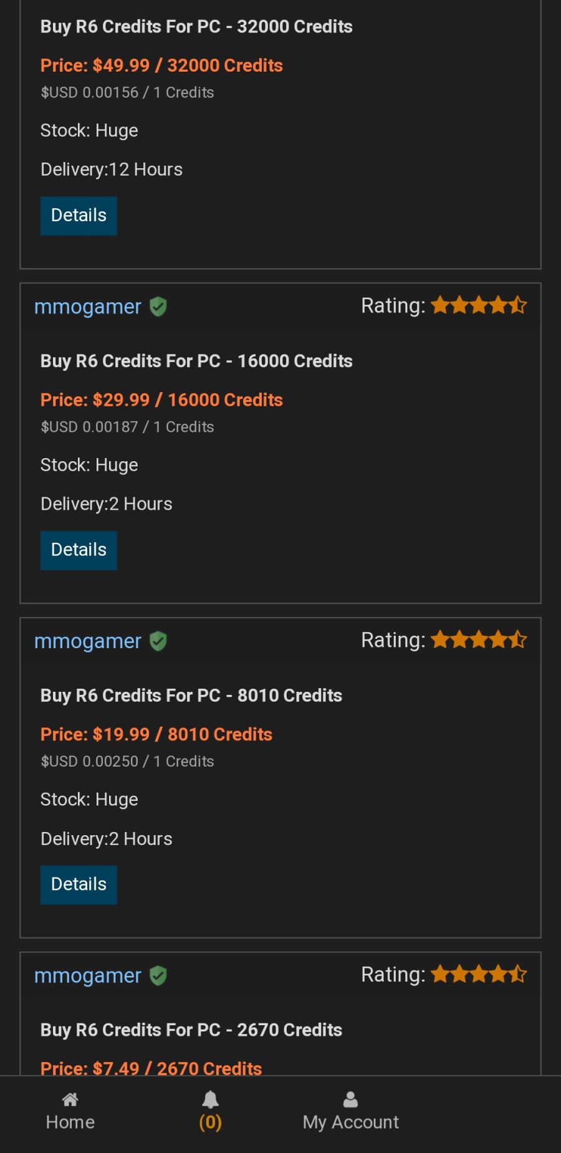Click star rating of 8010 Credits offer
This screenshot has width=561, height=1153.
click(x=479, y=640)
